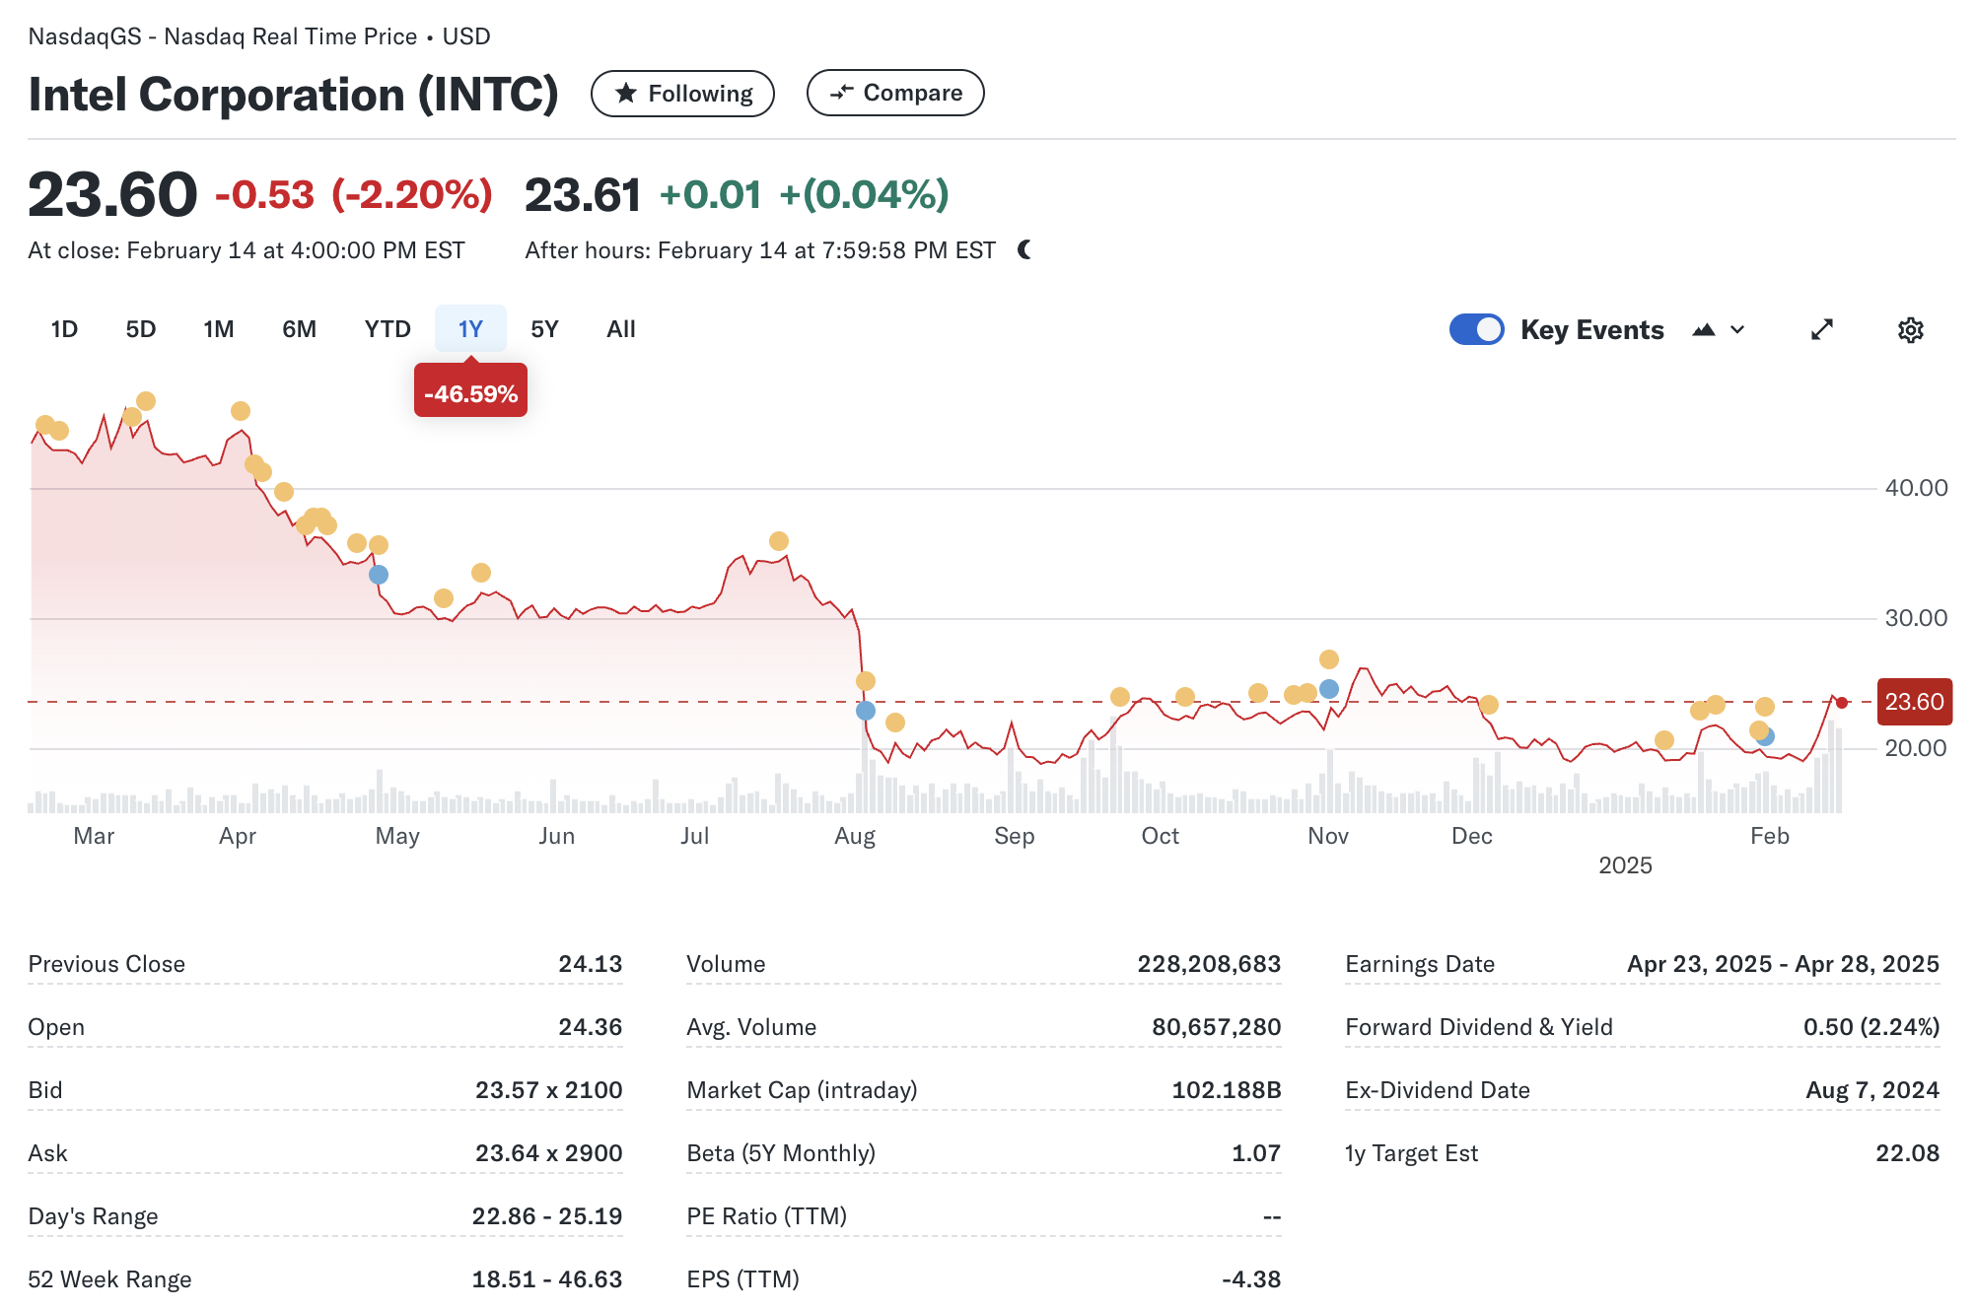1976x1311 pixels.
Task: Click the Compare arrows icon
Action: point(841,93)
